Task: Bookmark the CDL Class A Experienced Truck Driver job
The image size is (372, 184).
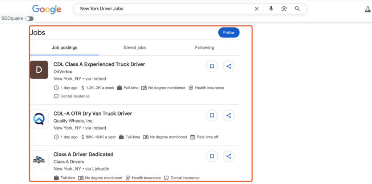Action: point(212,67)
